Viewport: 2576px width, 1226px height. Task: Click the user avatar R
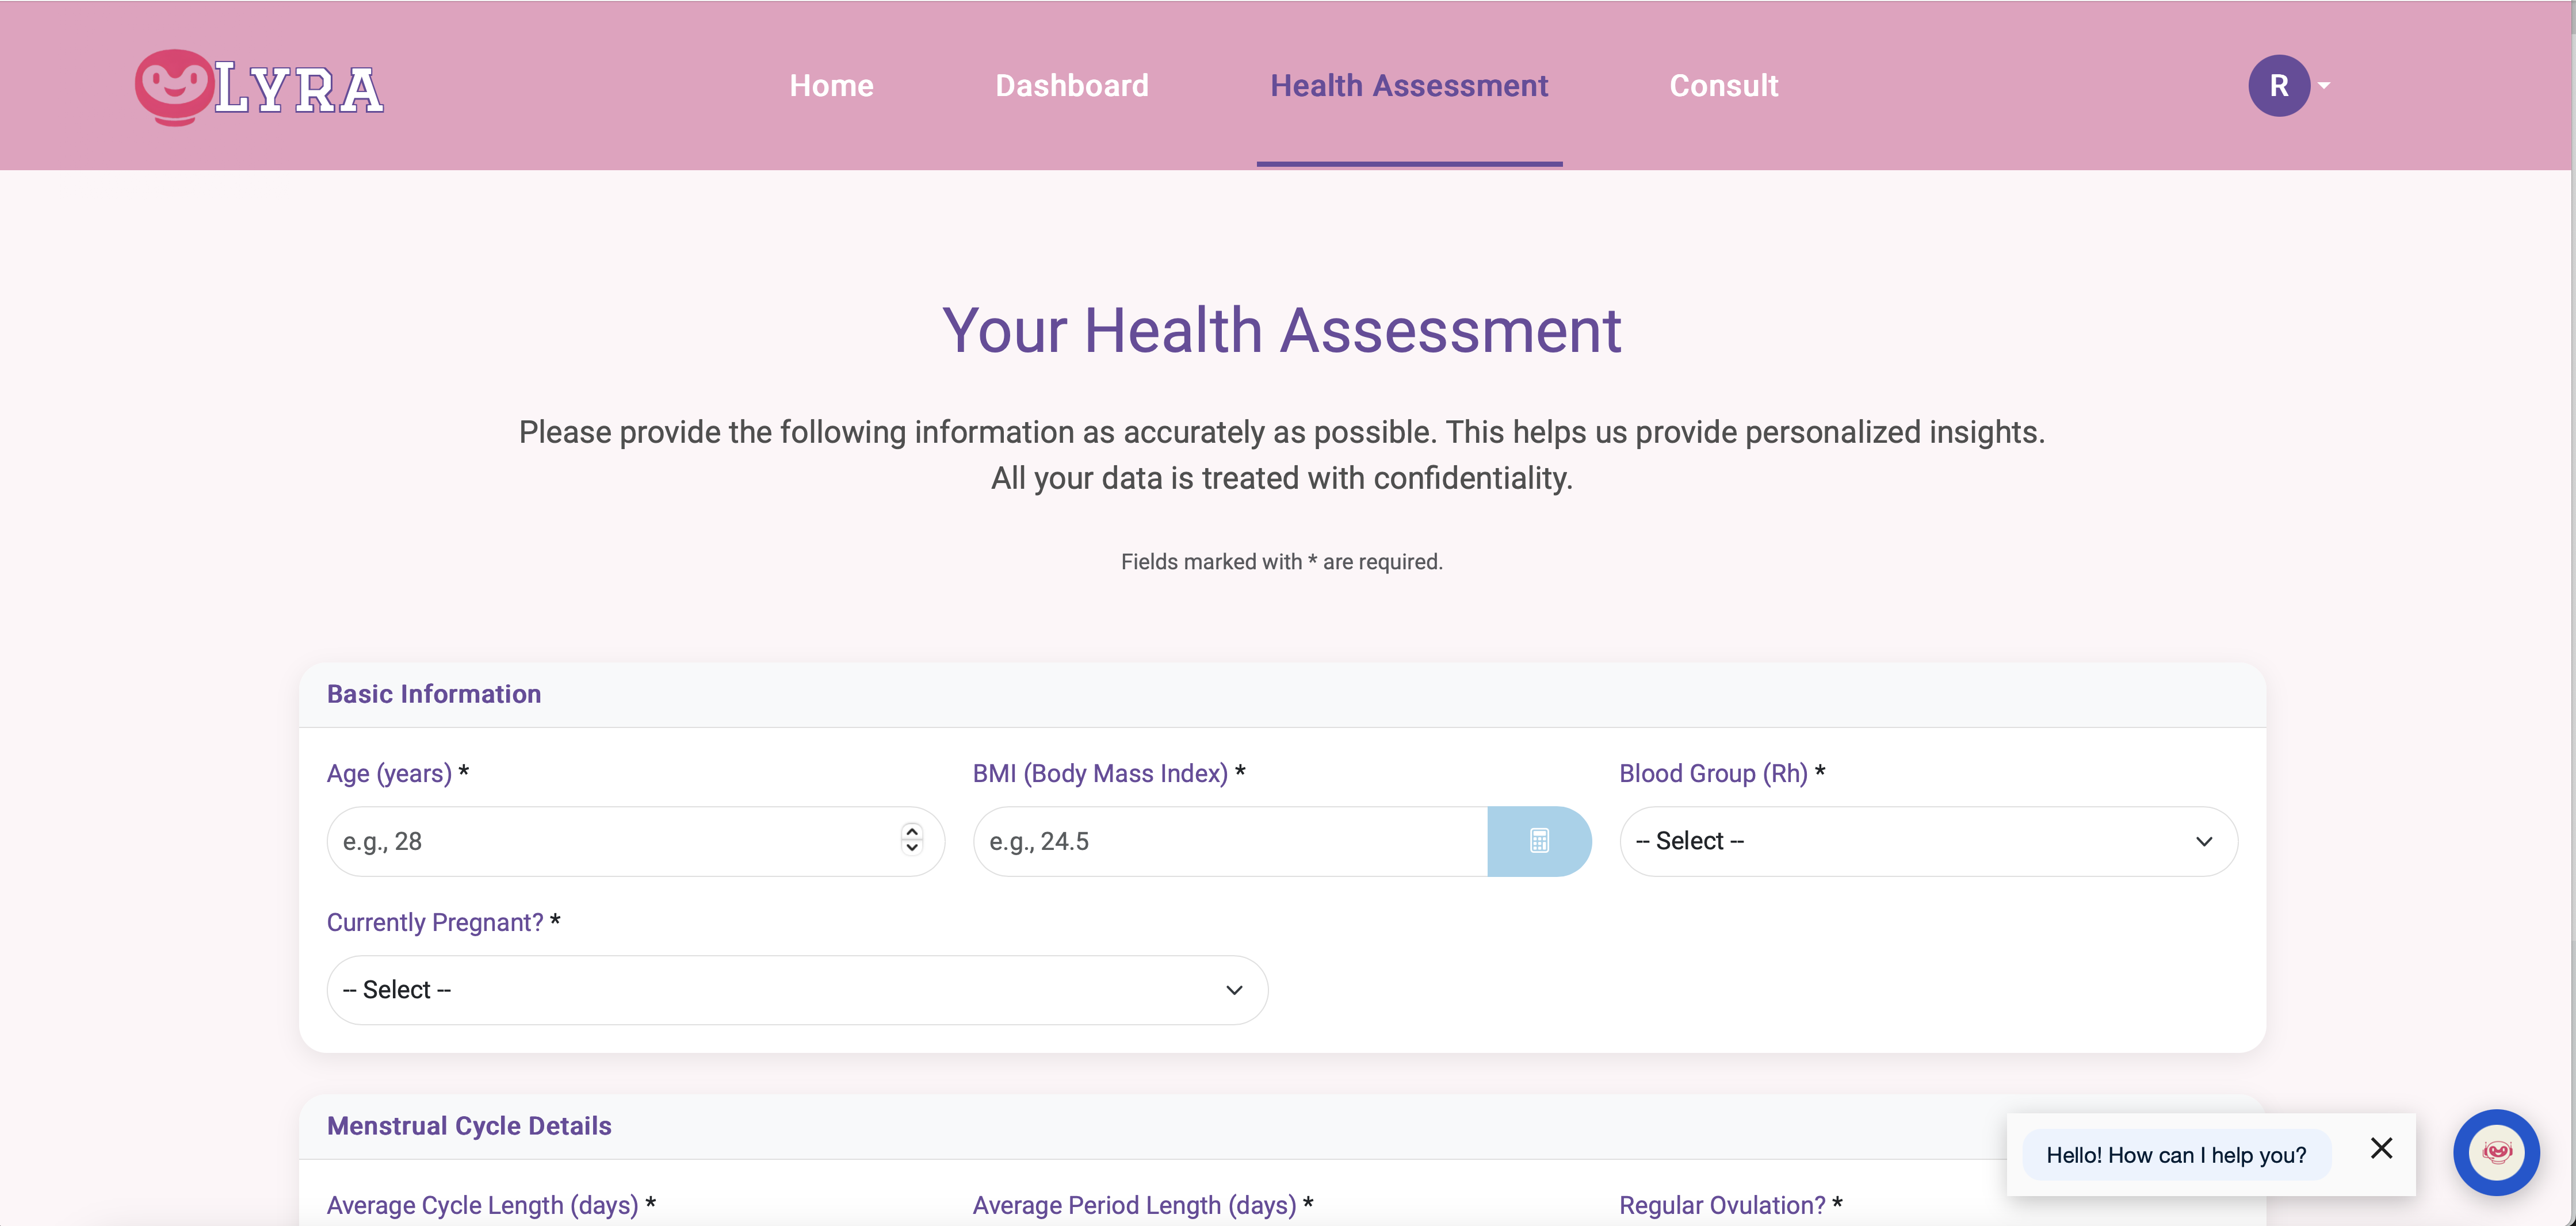[x=2278, y=86]
